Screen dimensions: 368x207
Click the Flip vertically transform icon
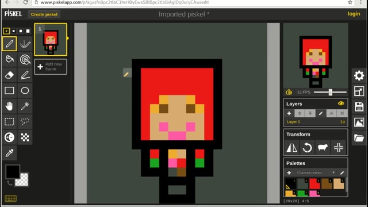pyautogui.click(x=292, y=148)
